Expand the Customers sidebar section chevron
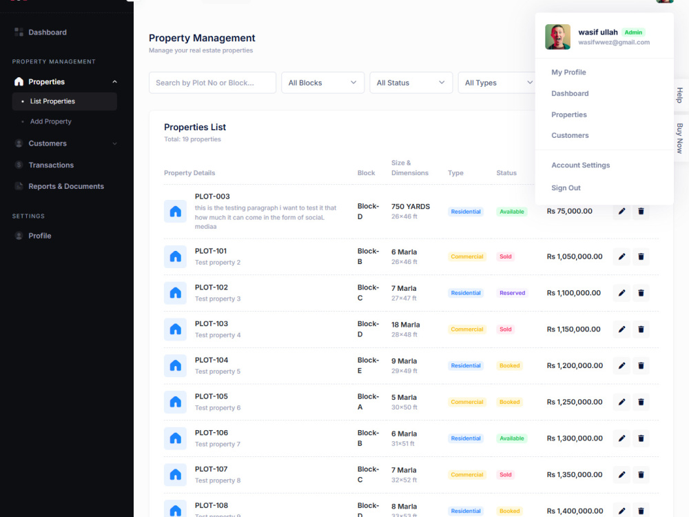The image size is (689, 517). pos(114,143)
